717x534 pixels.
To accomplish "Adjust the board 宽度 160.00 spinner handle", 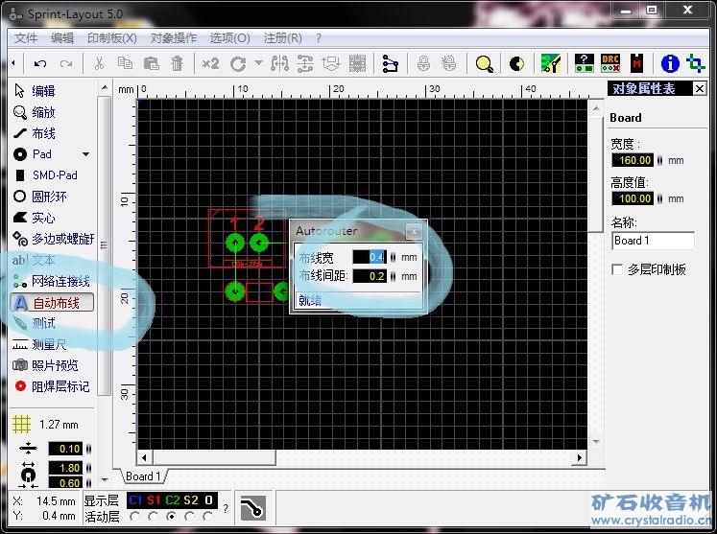I will pos(659,160).
